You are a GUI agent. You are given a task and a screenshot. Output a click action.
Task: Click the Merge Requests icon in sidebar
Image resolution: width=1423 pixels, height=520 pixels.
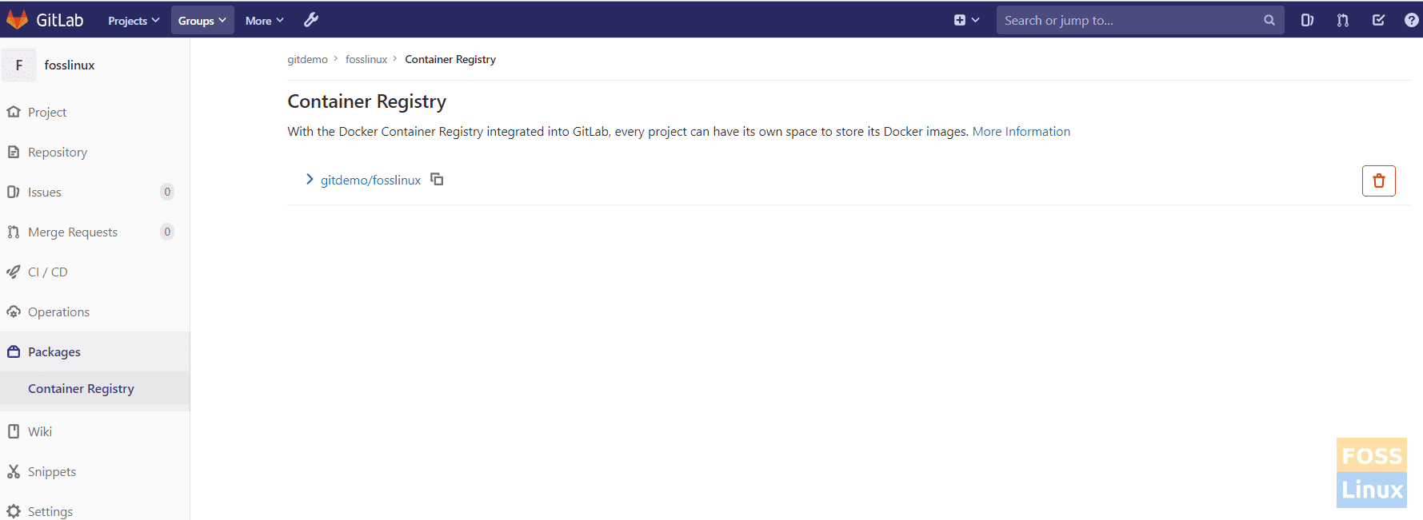click(x=14, y=232)
